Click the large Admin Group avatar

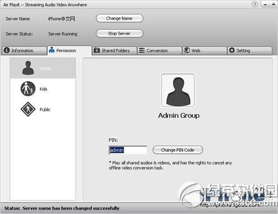pos(178,90)
